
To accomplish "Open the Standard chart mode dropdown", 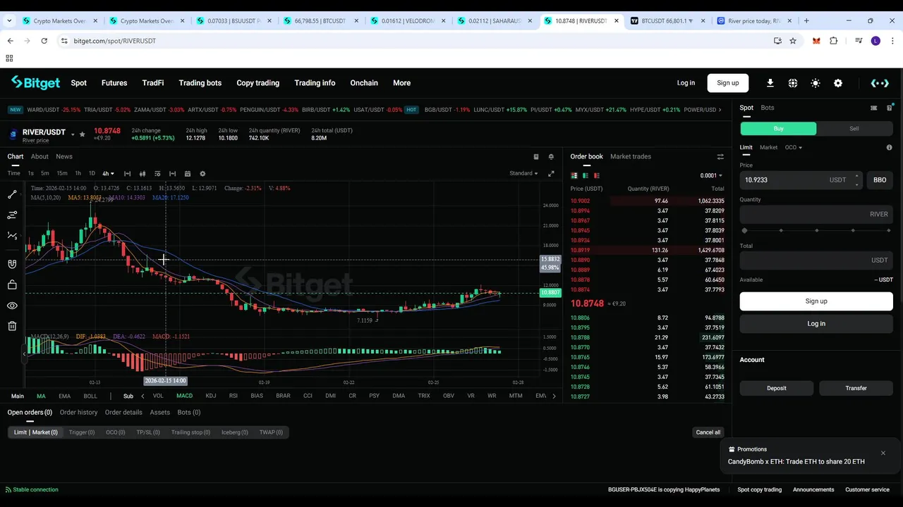I will coord(523,173).
